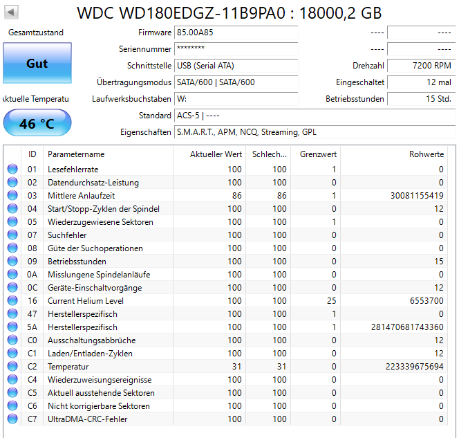Click the status dot for Suchfehler

tap(12, 235)
